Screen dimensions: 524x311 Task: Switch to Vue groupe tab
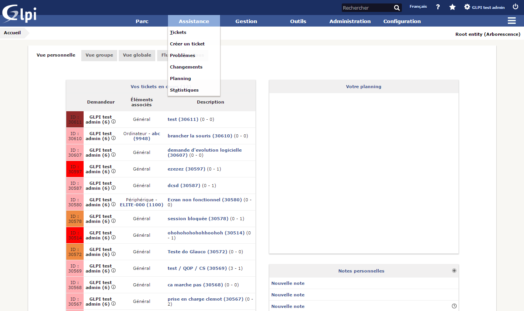pos(99,55)
